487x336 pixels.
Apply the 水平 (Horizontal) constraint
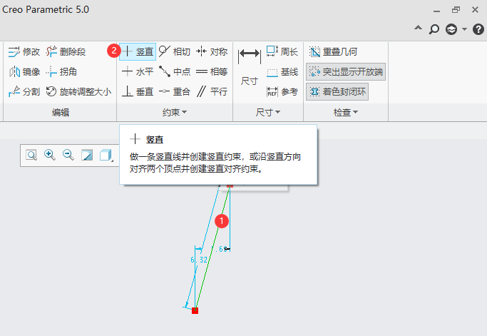[138, 72]
